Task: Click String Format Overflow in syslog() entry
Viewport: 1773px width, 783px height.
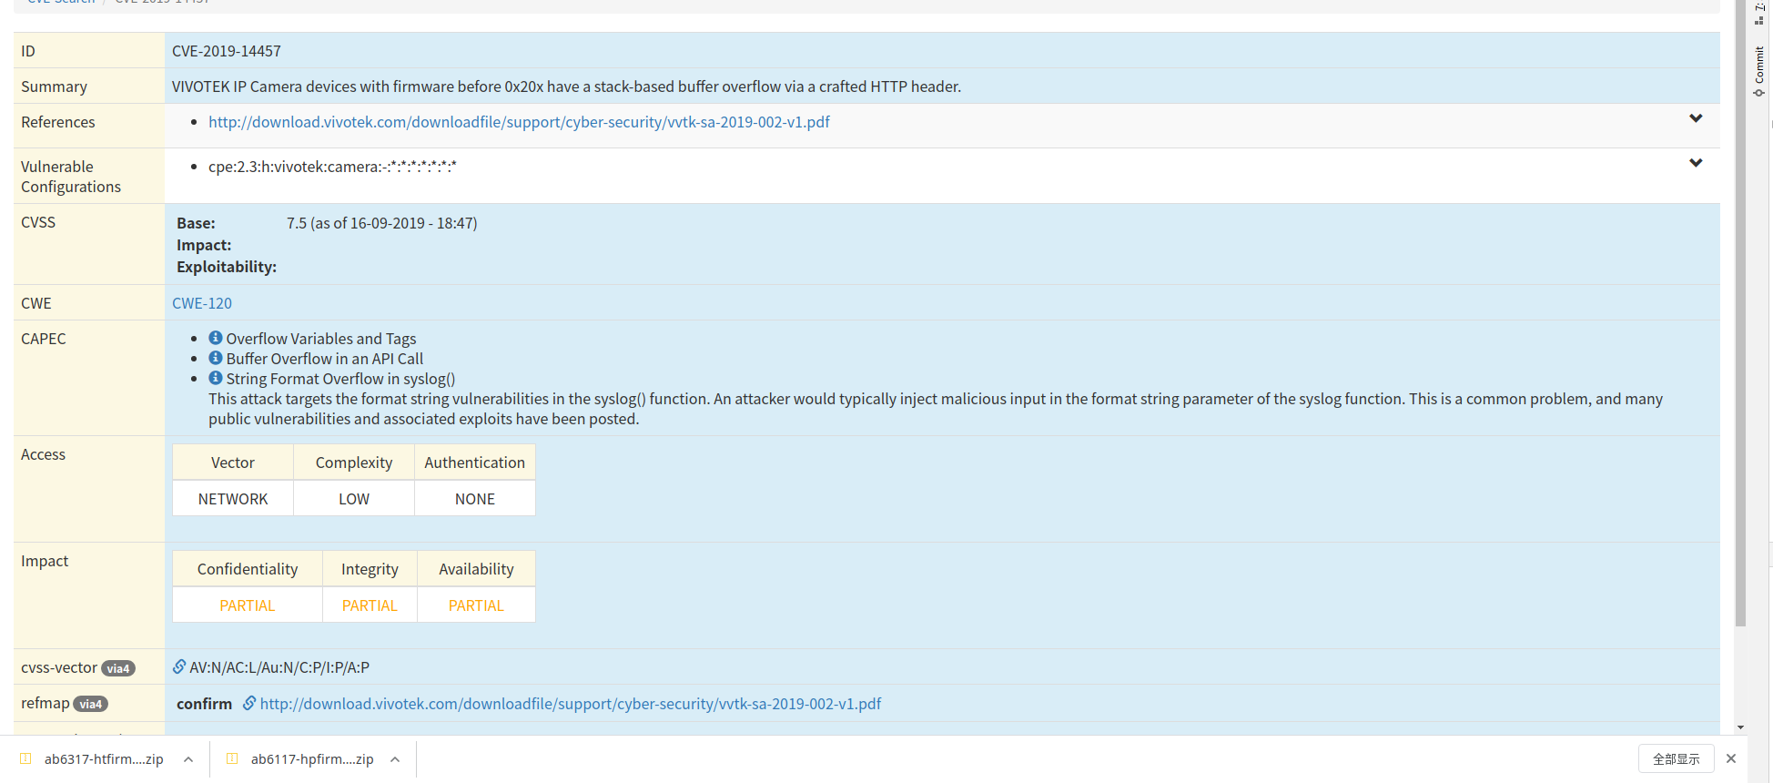Action: [x=341, y=379]
